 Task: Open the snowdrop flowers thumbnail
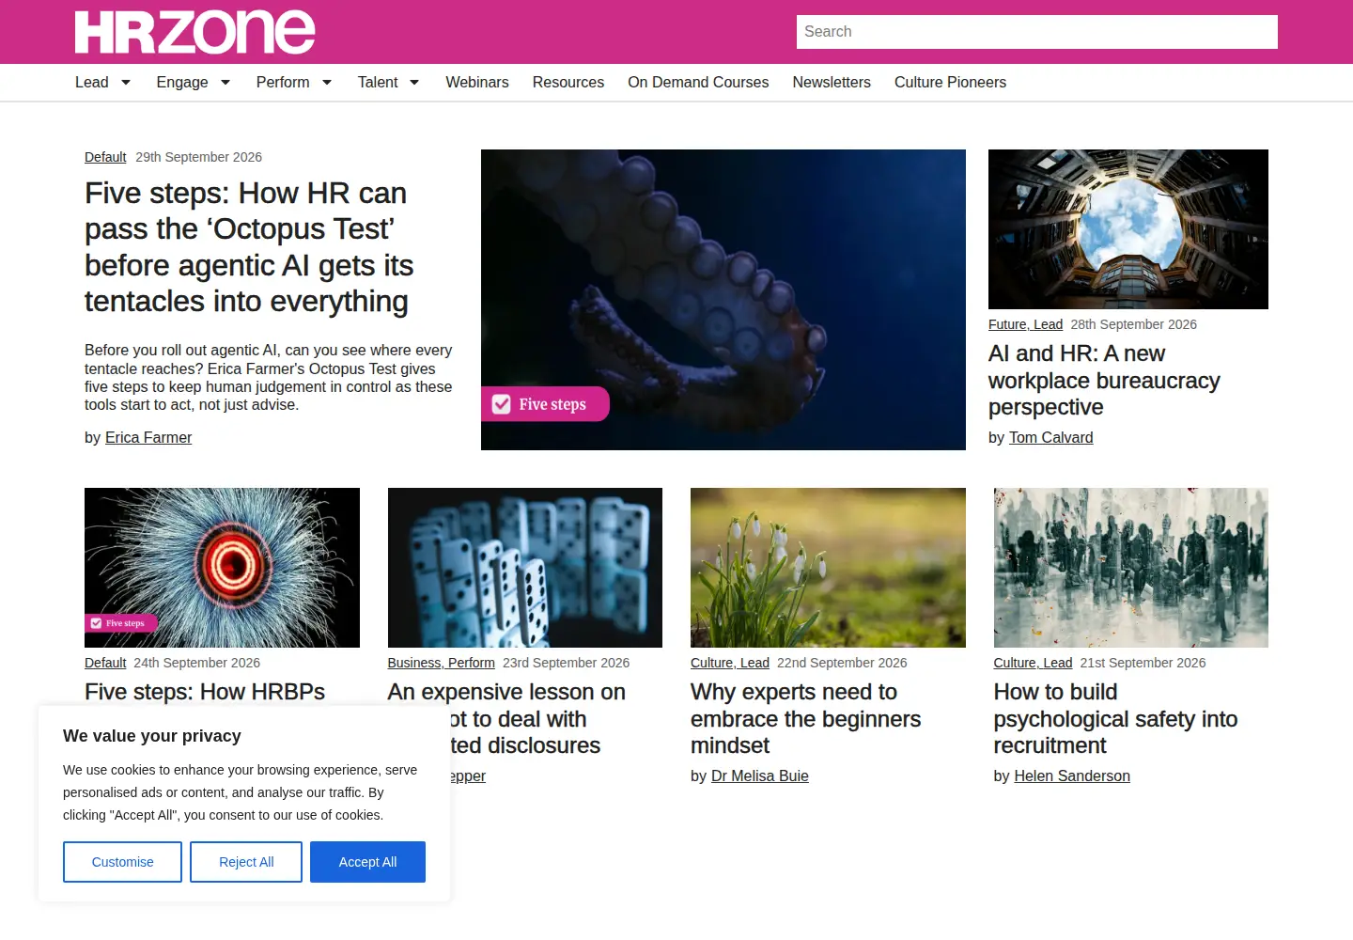click(828, 568)
